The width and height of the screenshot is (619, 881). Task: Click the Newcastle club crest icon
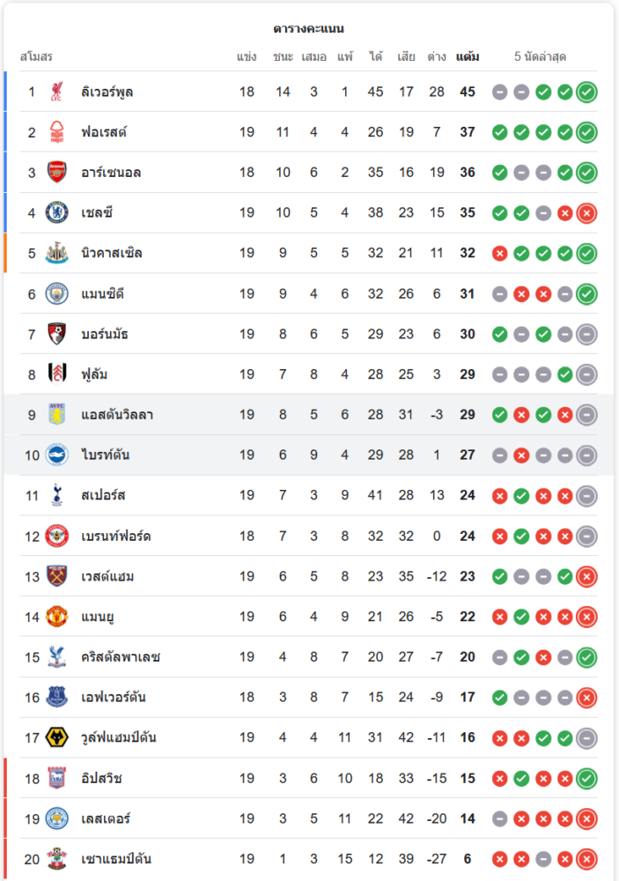click(57, 253)
